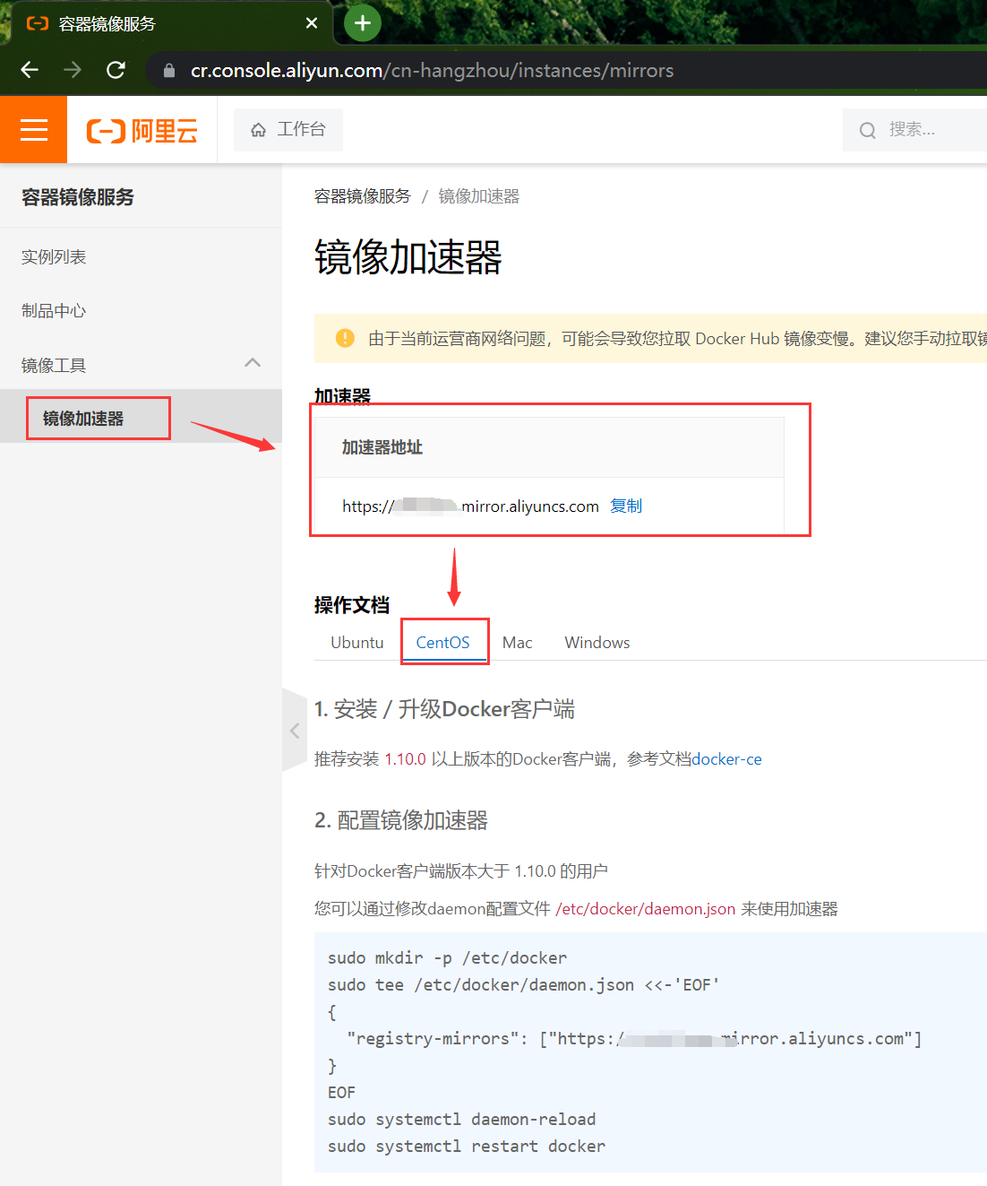Open the 工作台 workbench button
987x1186 pixels.
click(288, 130)
